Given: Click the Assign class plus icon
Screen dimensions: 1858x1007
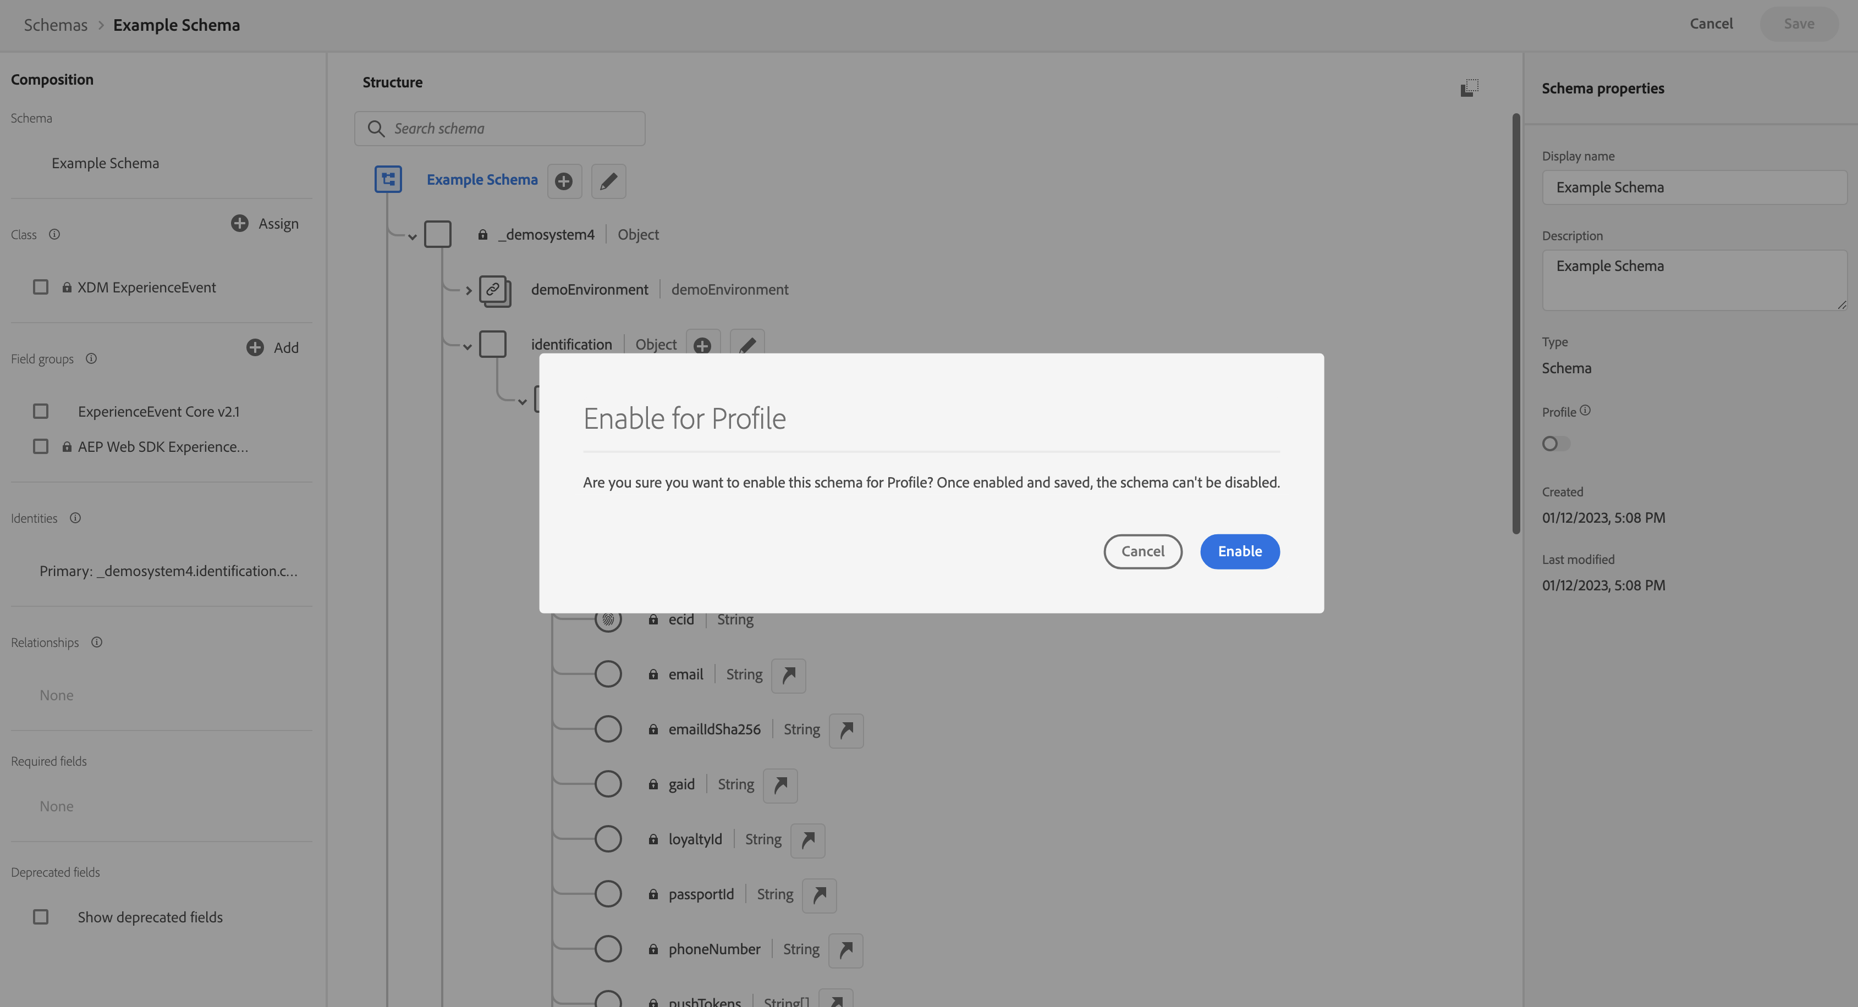Looking at the screenshot, I should point(239,224).
